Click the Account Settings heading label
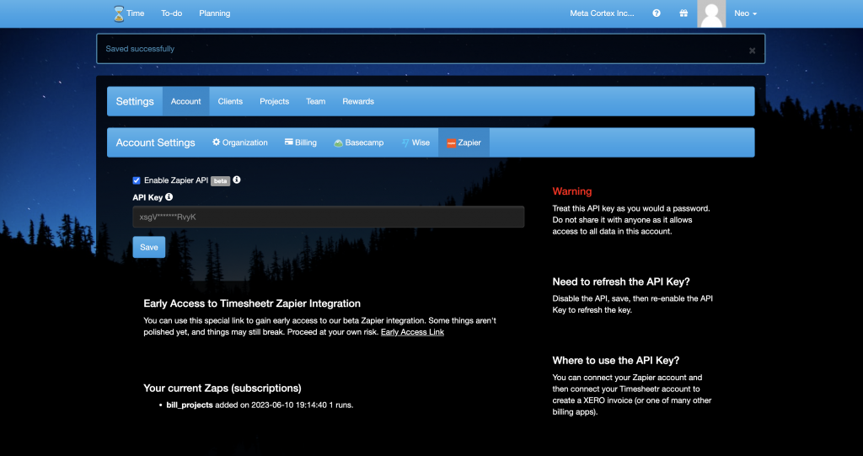 point(155,142)
